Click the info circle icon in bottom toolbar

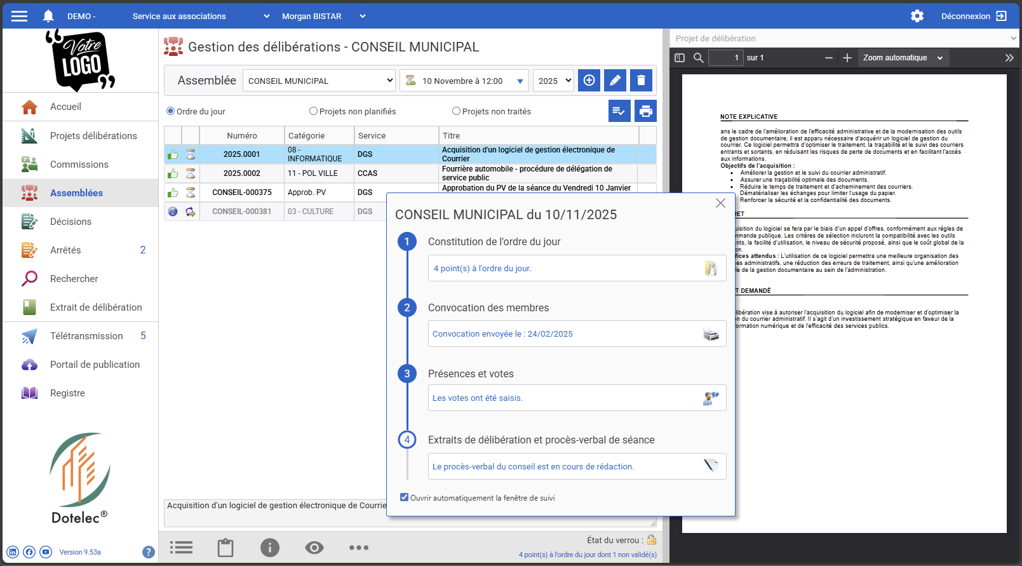pos(270,548)
